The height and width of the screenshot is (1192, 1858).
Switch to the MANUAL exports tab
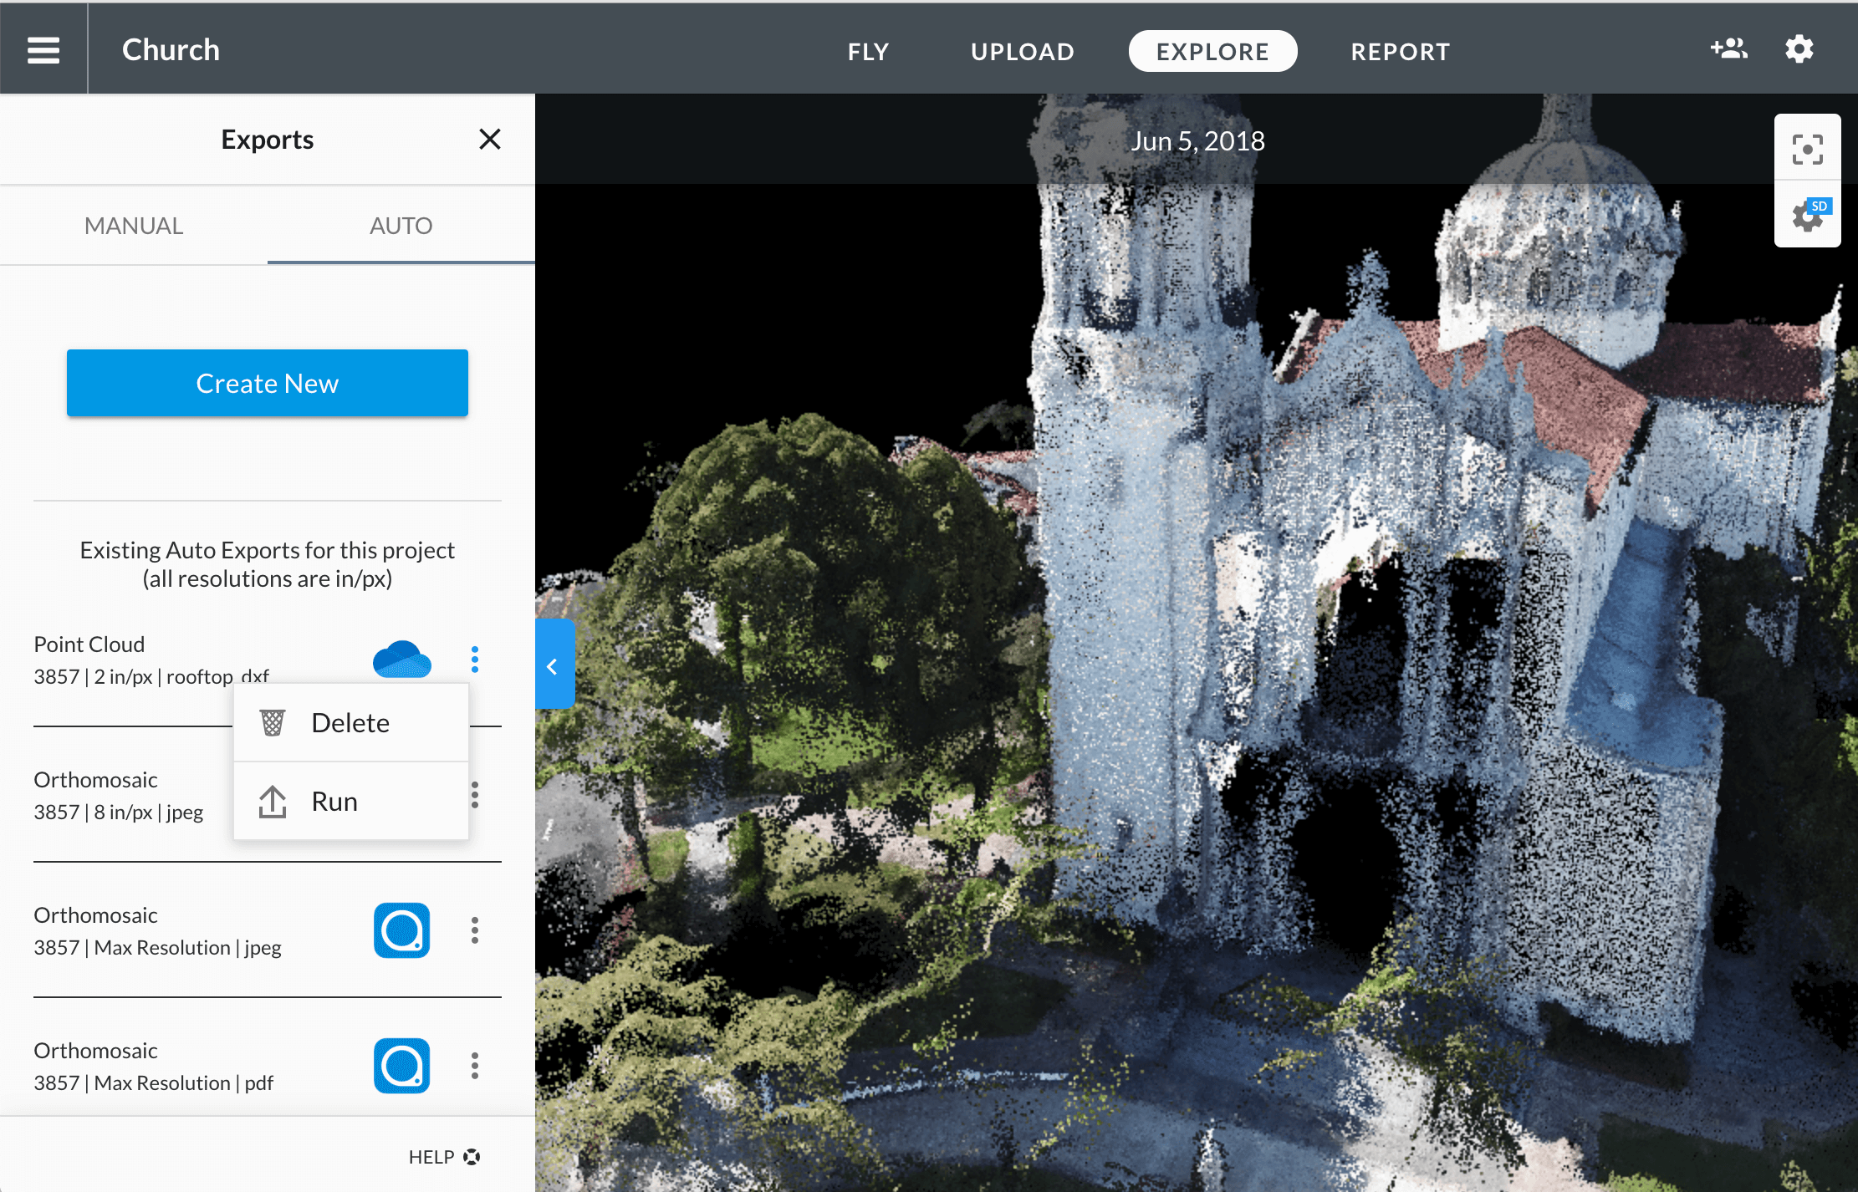pos(134,226)
